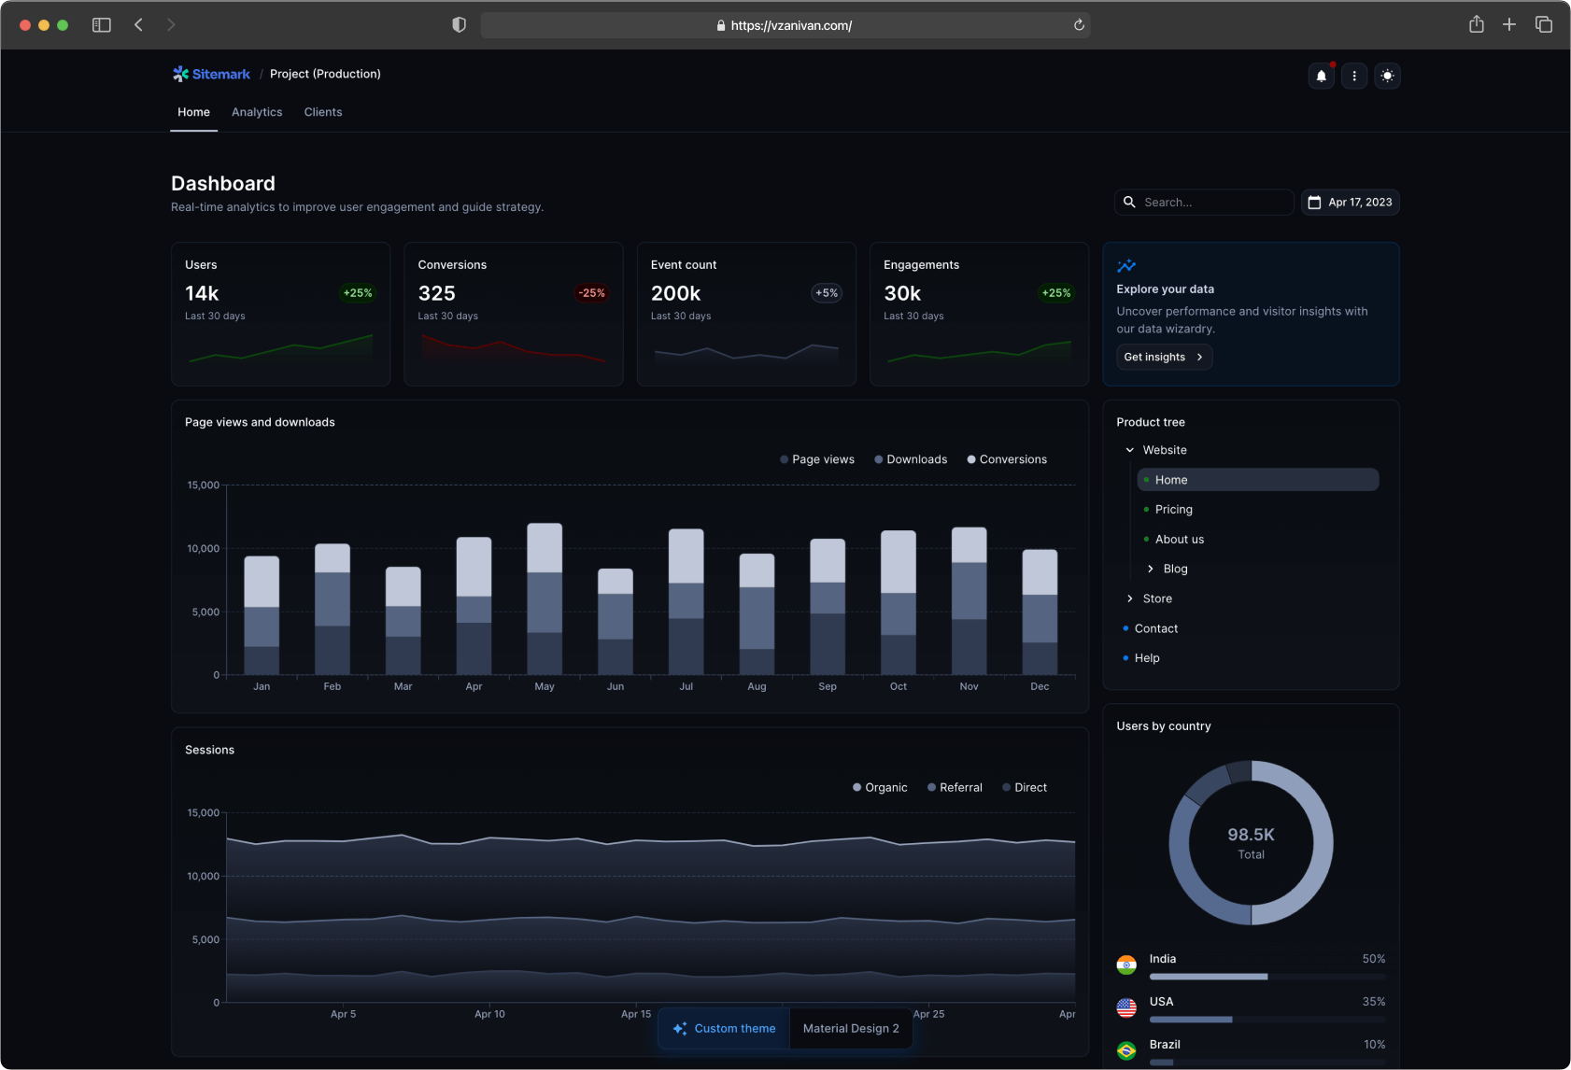Open the Apr 17, 2023 date picker

(x=1350, y=202)
